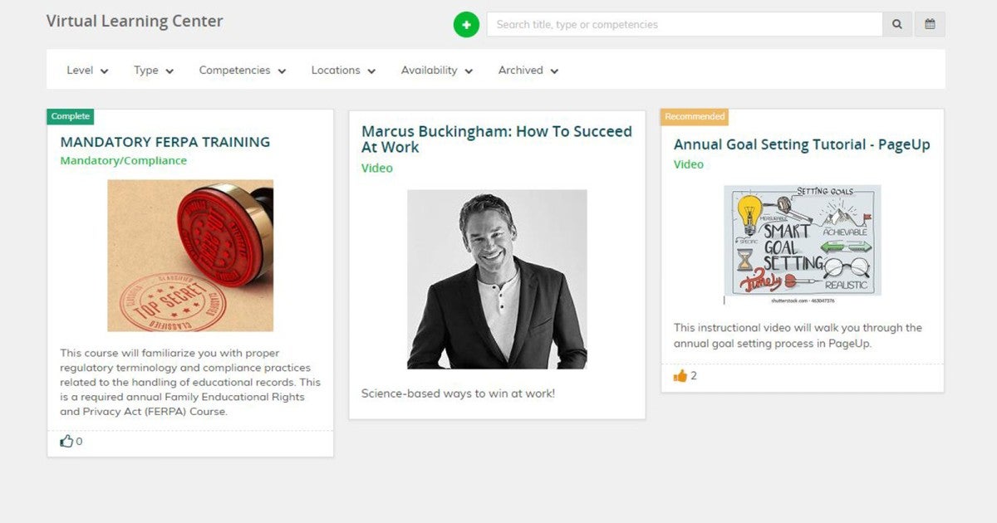Click in the search title field
997x523 pixels.
[x=684, y=25]
